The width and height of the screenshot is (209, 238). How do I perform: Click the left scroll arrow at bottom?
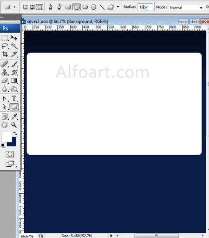(117, 236)
